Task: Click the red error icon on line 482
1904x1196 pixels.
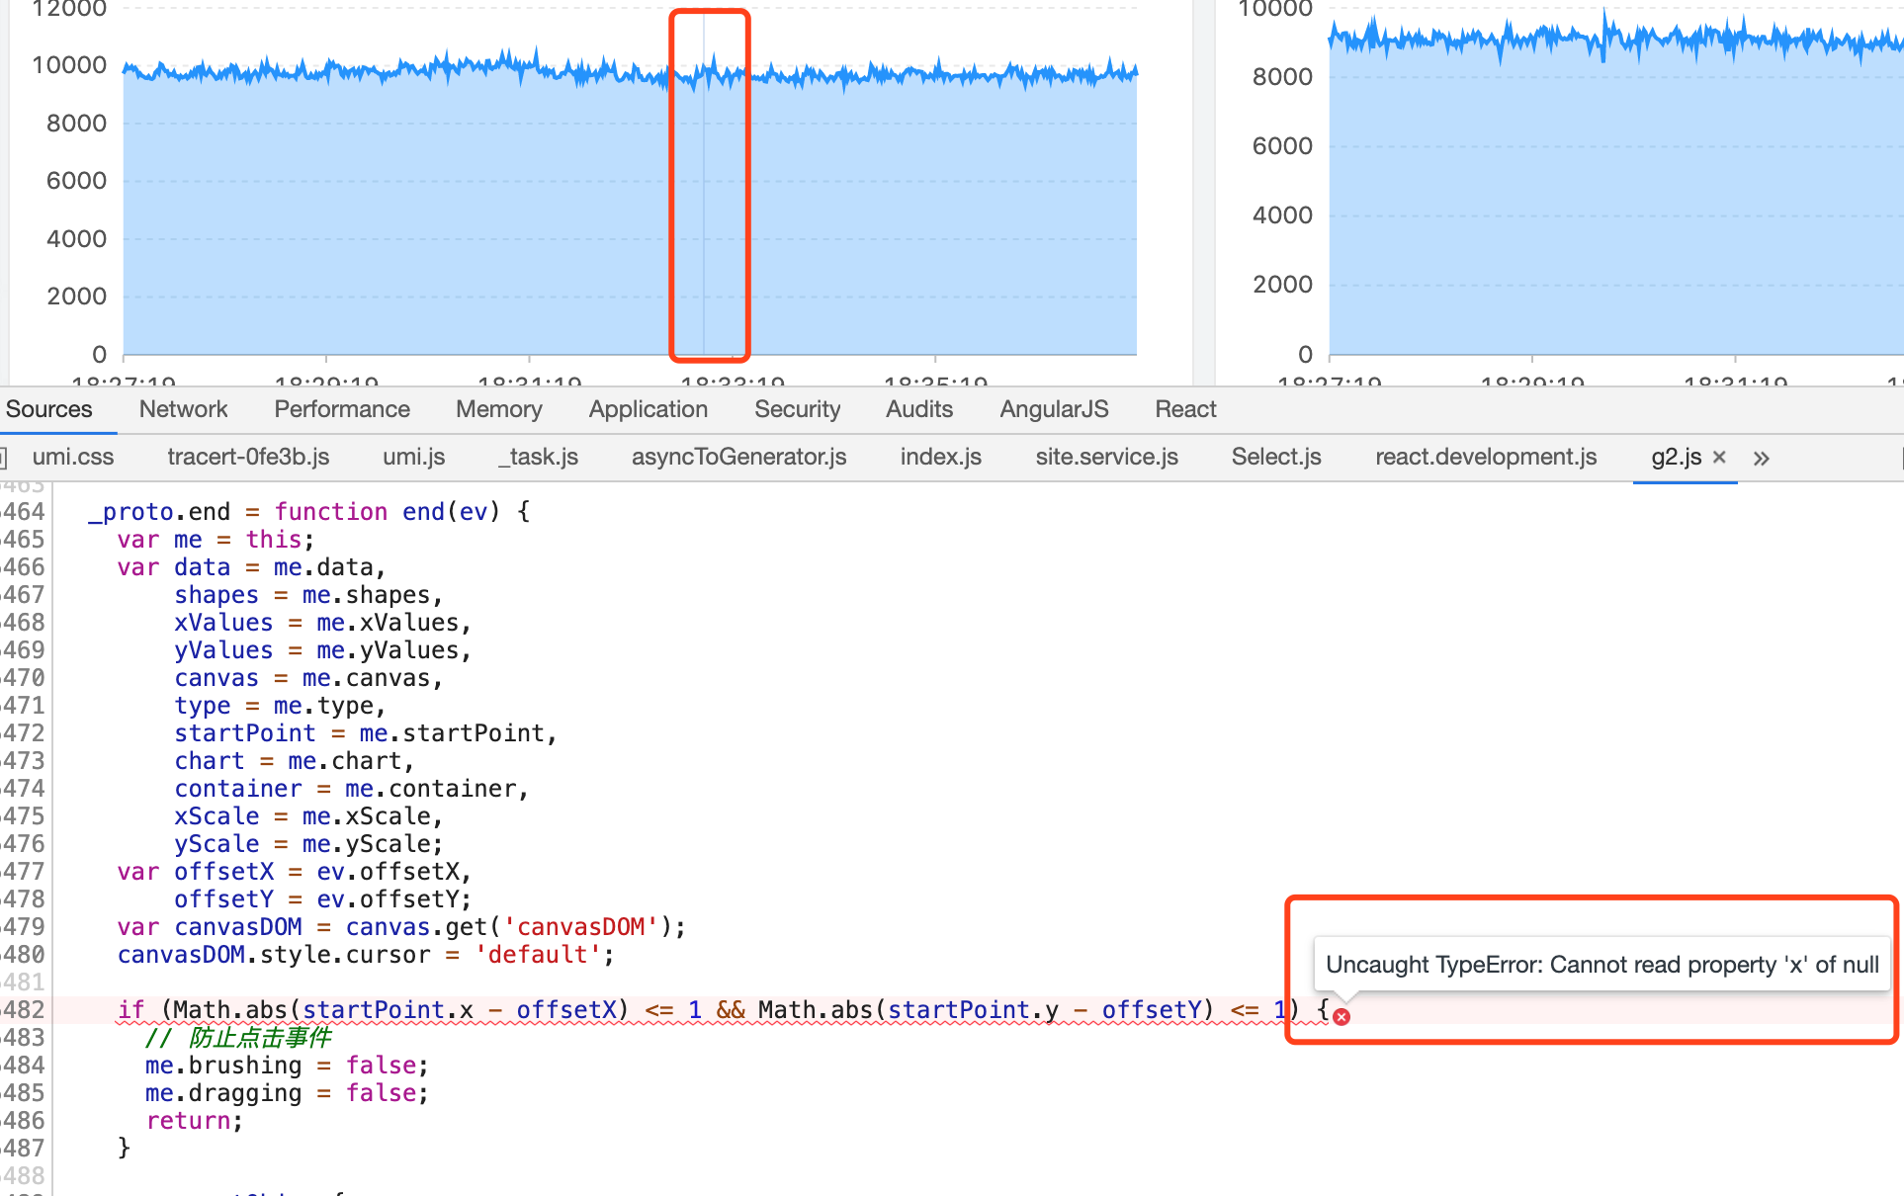Action: pos(1341,1016)
